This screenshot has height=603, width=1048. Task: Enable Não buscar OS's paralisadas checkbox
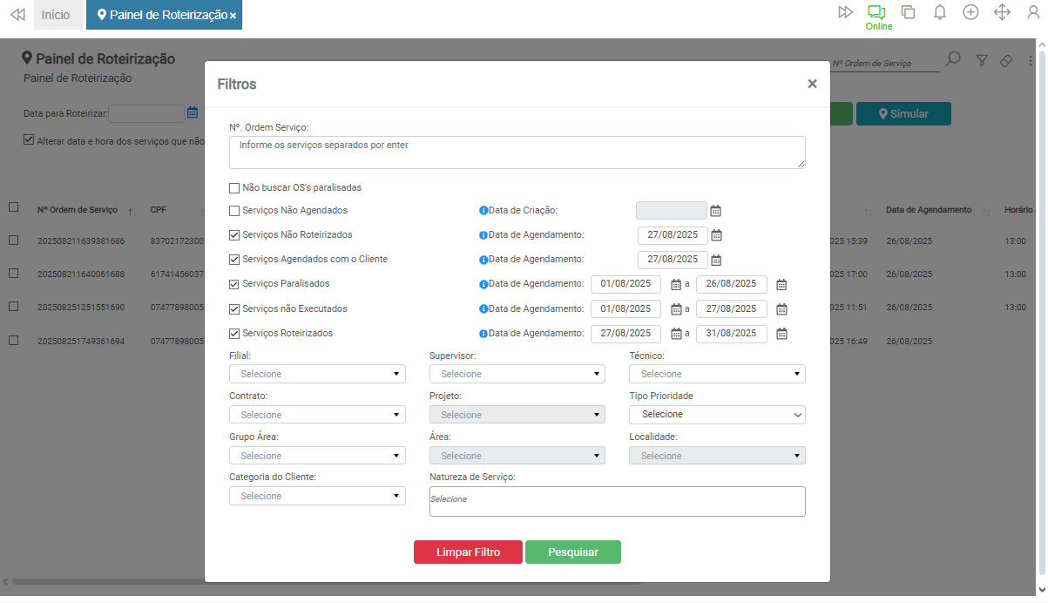[x=234, y=187]
